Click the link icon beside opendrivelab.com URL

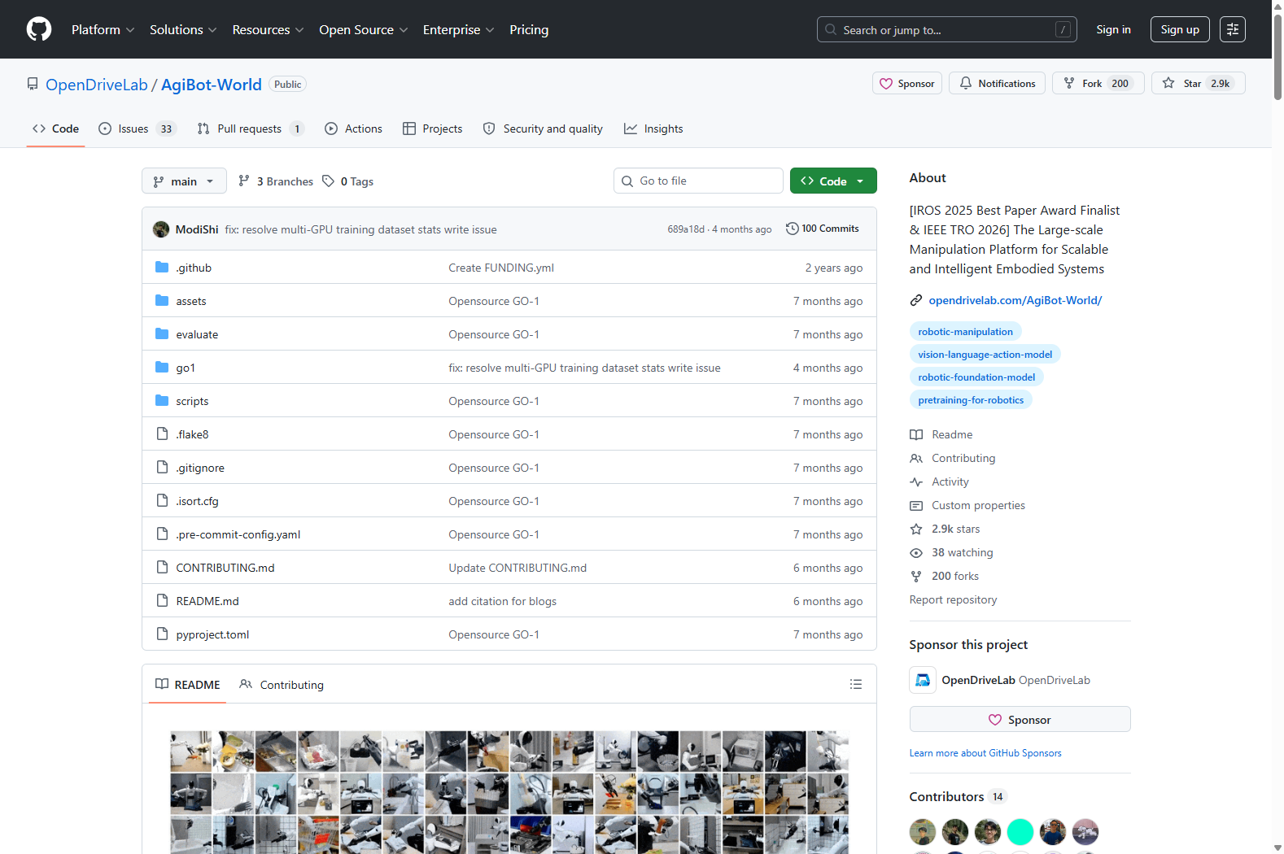coord(916,300)
